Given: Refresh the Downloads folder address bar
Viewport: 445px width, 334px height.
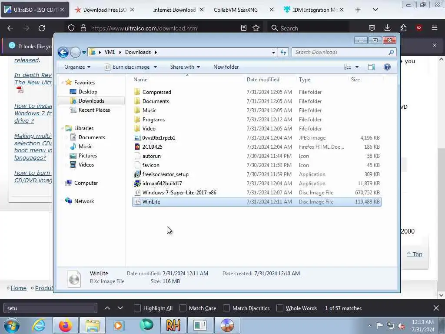Looking at the screenshot, I should point(283,52).
